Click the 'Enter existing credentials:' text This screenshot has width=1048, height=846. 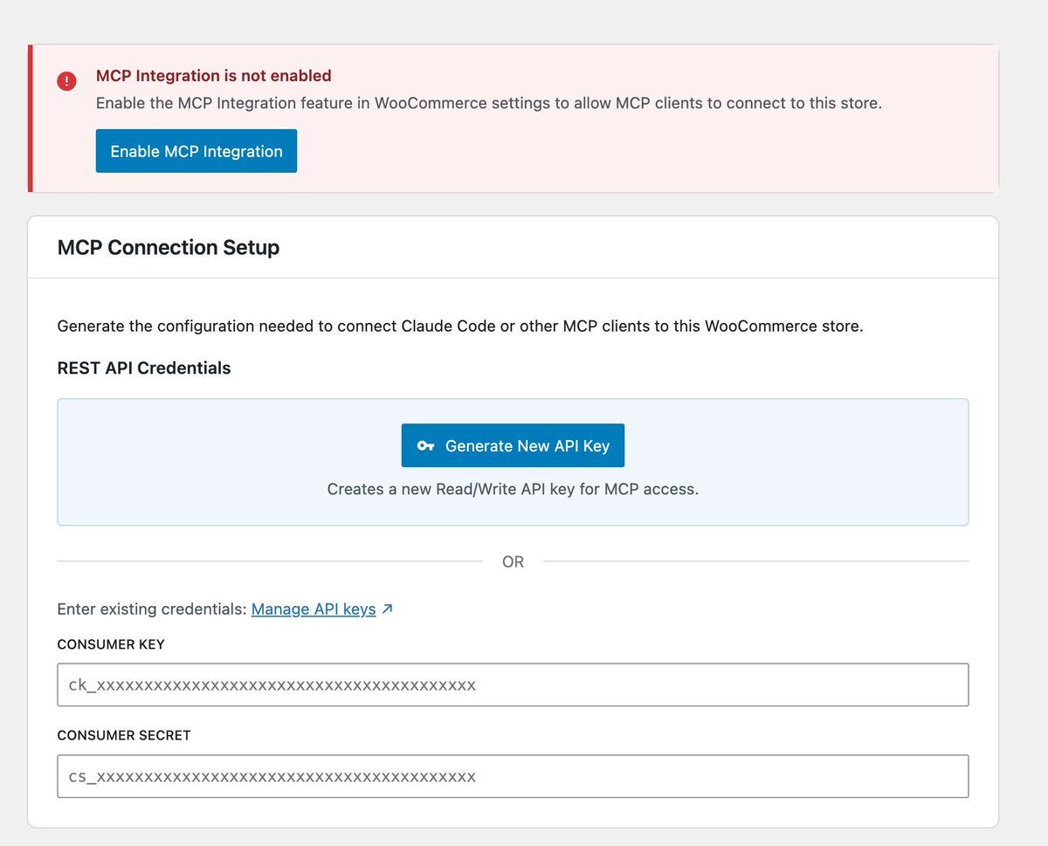(152, 609)
